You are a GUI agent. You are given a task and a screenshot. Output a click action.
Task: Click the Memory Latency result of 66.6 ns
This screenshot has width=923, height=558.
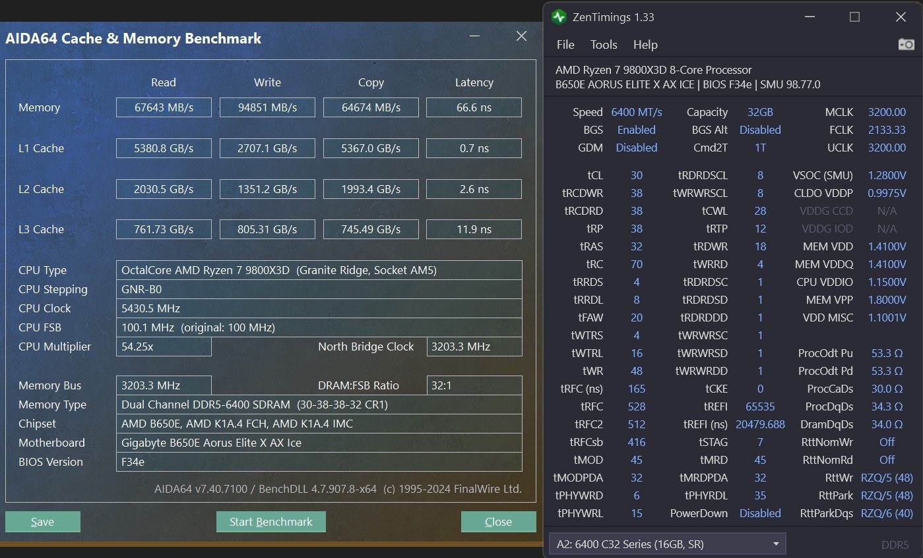click(x=474, y=107)
